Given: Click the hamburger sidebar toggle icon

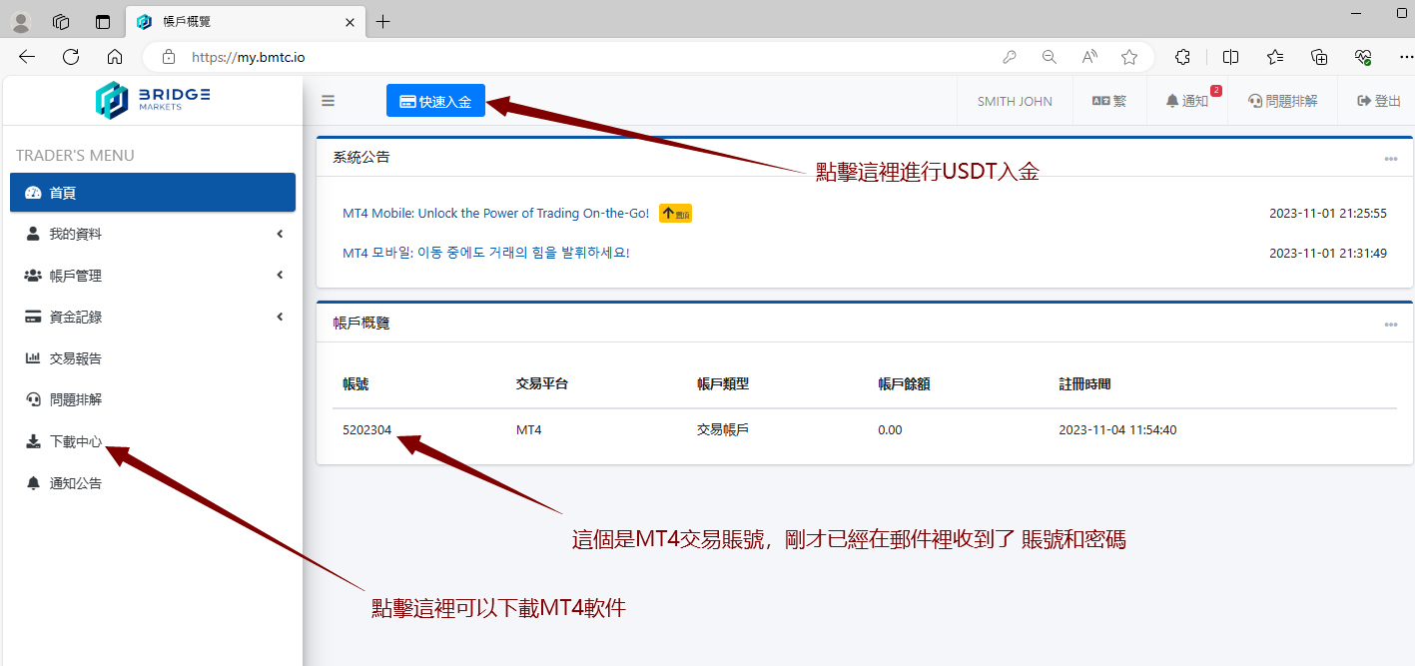Looking at the screenshot, I should 328,101.
